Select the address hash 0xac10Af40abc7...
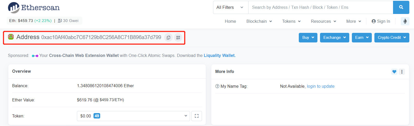The height and width of the screenshot is (126, 414). coord(101,37)
